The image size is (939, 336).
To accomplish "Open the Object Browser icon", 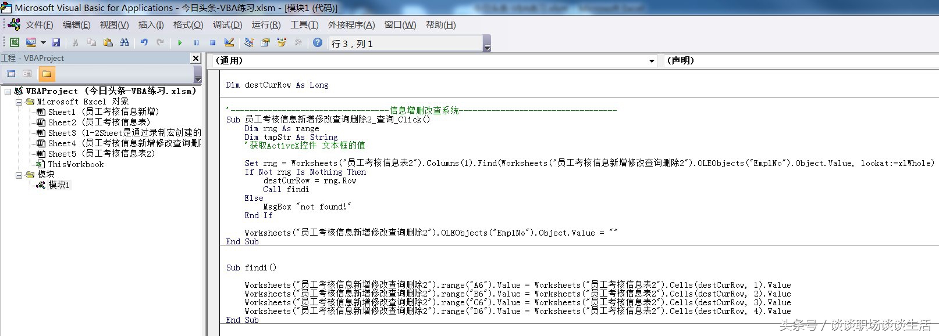I will coord(282,42).
